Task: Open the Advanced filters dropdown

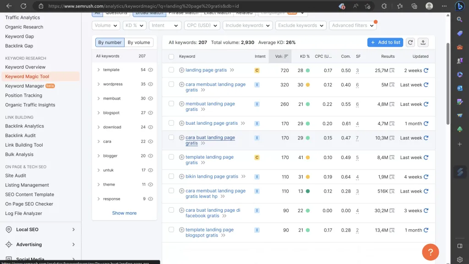Action: [x=353, y=26]
